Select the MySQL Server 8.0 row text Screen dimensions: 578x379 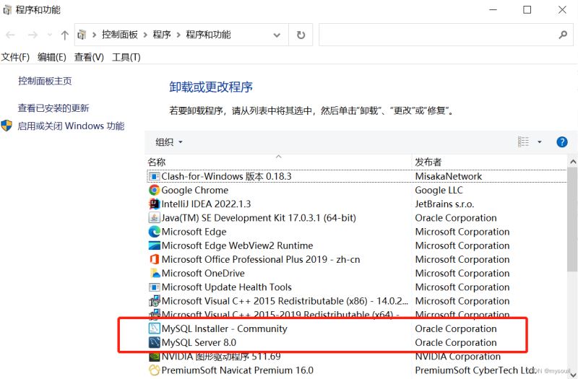pyautogui.click(x=199, y=342)
